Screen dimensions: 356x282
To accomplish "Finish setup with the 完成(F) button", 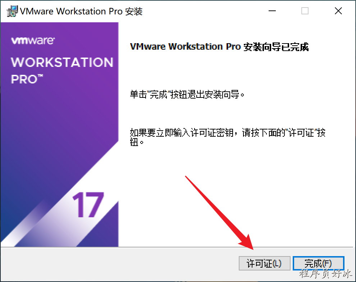I will [x=318, y=263].
